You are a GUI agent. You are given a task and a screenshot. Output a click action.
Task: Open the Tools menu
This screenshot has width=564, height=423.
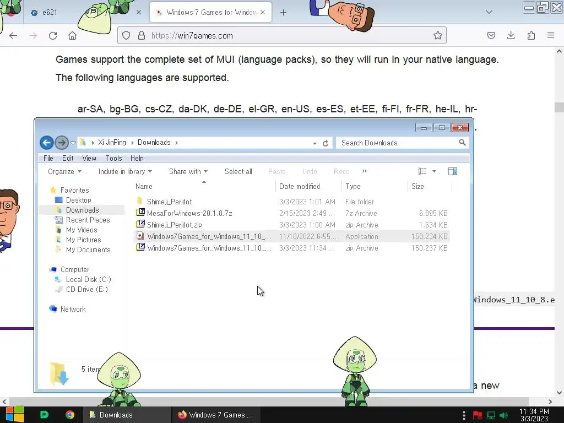pos(113,158)
